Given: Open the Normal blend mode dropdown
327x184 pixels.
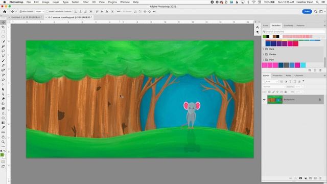Looking at the screenshot, I should (274, 86).
